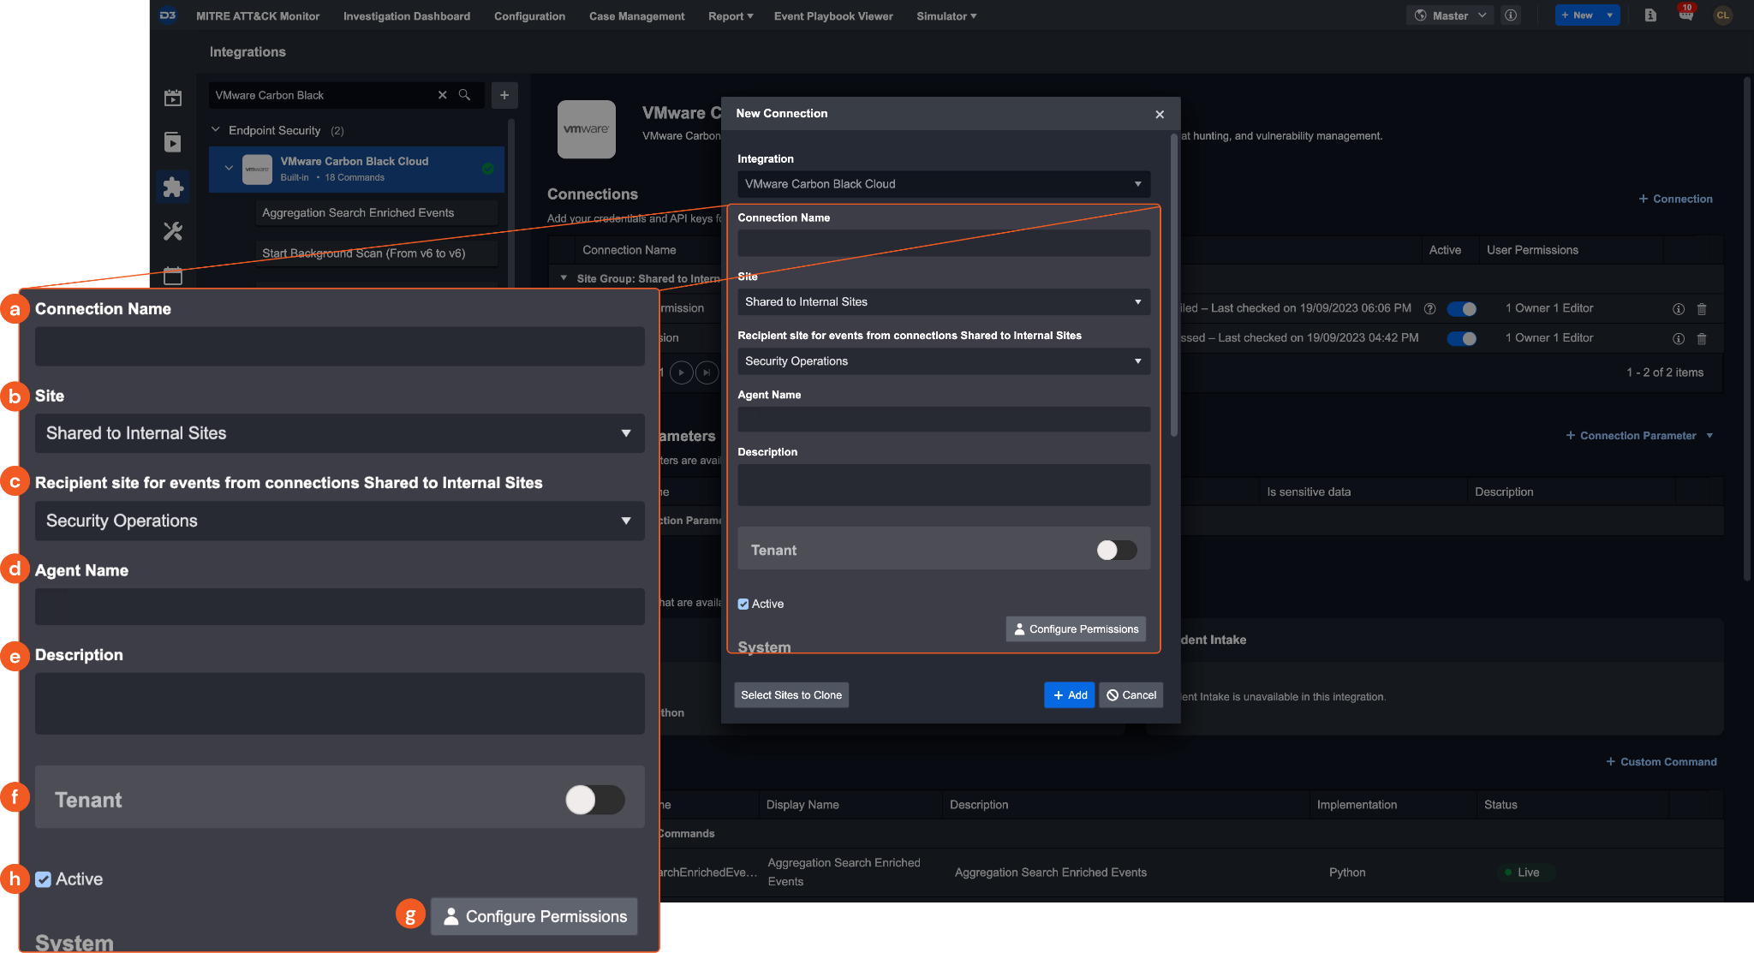Click the green check on VMware Carbon Black Cloud
Screen dimensions: 1754x953
pos(488,169)
